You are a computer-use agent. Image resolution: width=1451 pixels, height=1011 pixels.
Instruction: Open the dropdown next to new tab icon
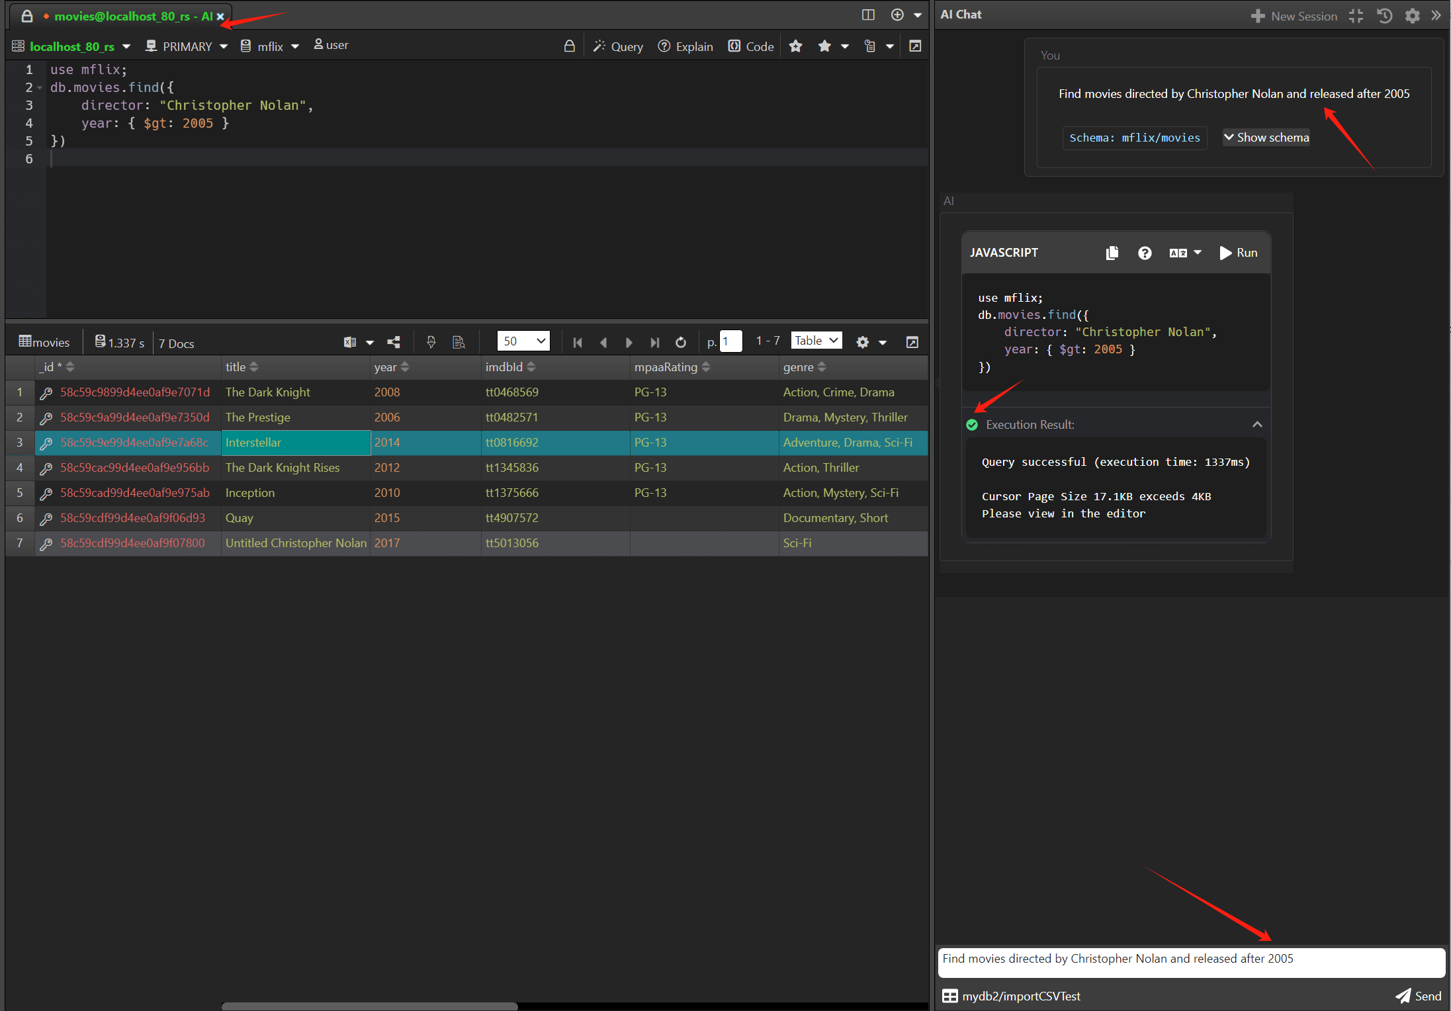(x=918, y=15)
